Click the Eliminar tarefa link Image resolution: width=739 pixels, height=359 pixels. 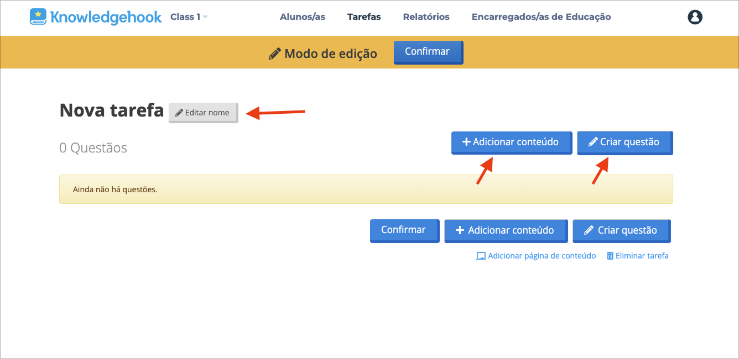click(638, 256)
